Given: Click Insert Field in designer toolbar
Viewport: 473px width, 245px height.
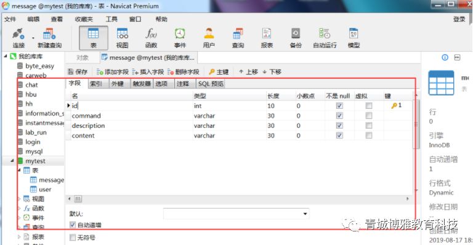Looking at the screenshot, I should [x=148, y=72].
